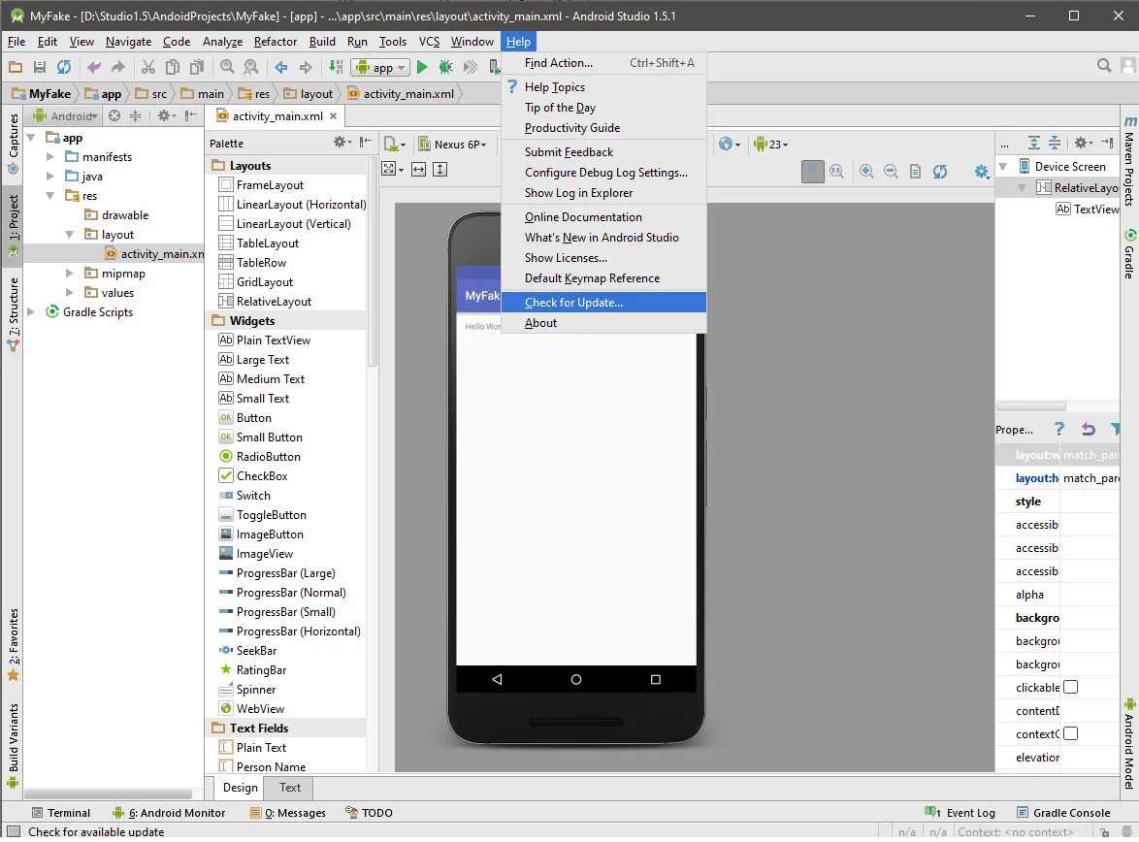
Task: Expand preview width to fill
Action: click(x=418, y=170)
